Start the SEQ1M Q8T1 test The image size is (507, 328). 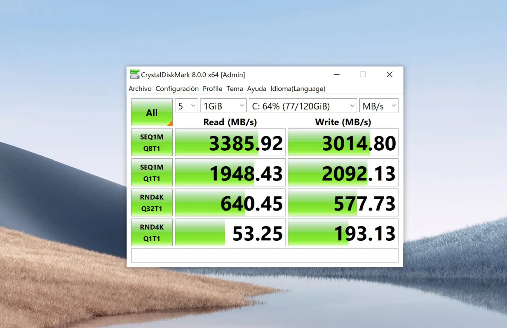point(152,142)
